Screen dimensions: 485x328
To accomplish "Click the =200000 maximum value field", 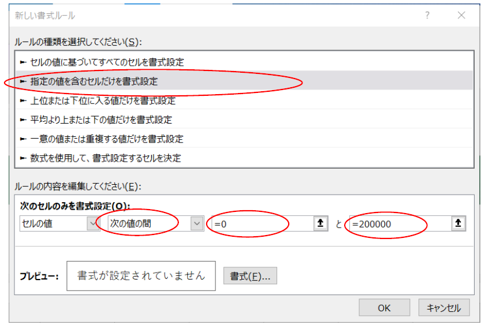I will [x=398, y=223].
